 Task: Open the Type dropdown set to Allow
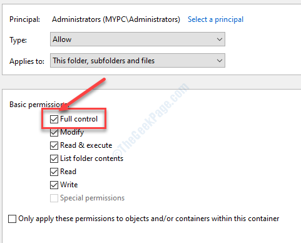[138, 39]
